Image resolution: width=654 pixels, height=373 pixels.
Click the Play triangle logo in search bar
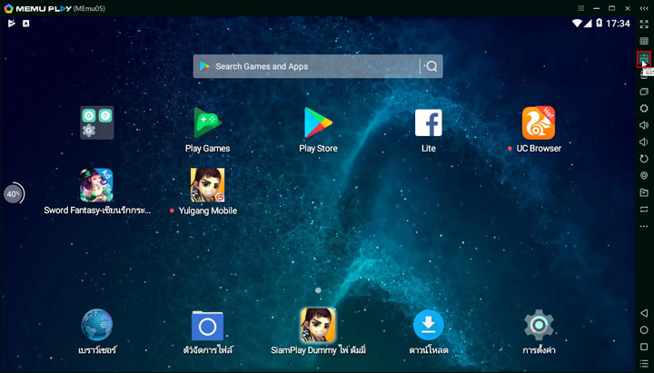click(204, 66)
